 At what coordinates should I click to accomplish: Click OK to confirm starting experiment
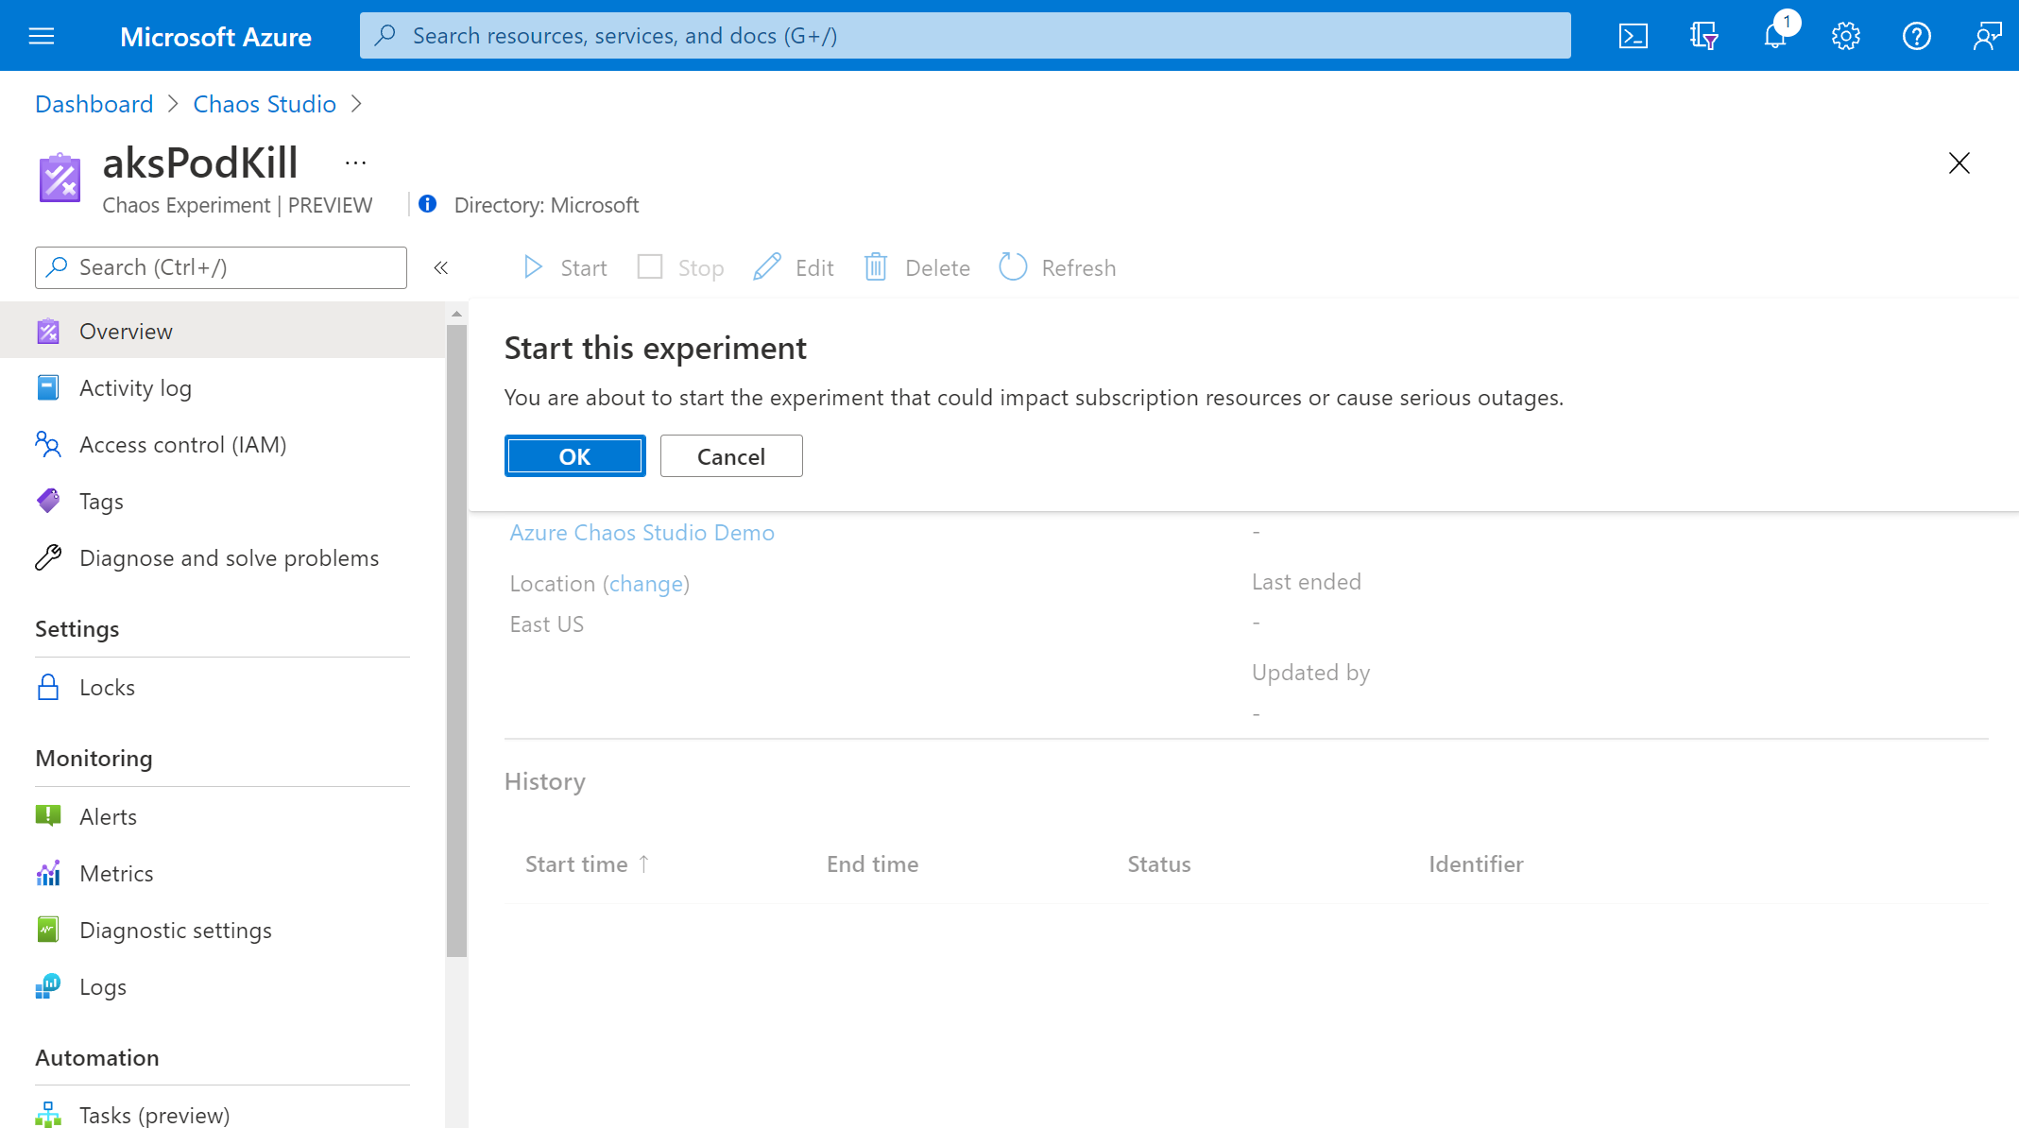[x=574, y=456]
